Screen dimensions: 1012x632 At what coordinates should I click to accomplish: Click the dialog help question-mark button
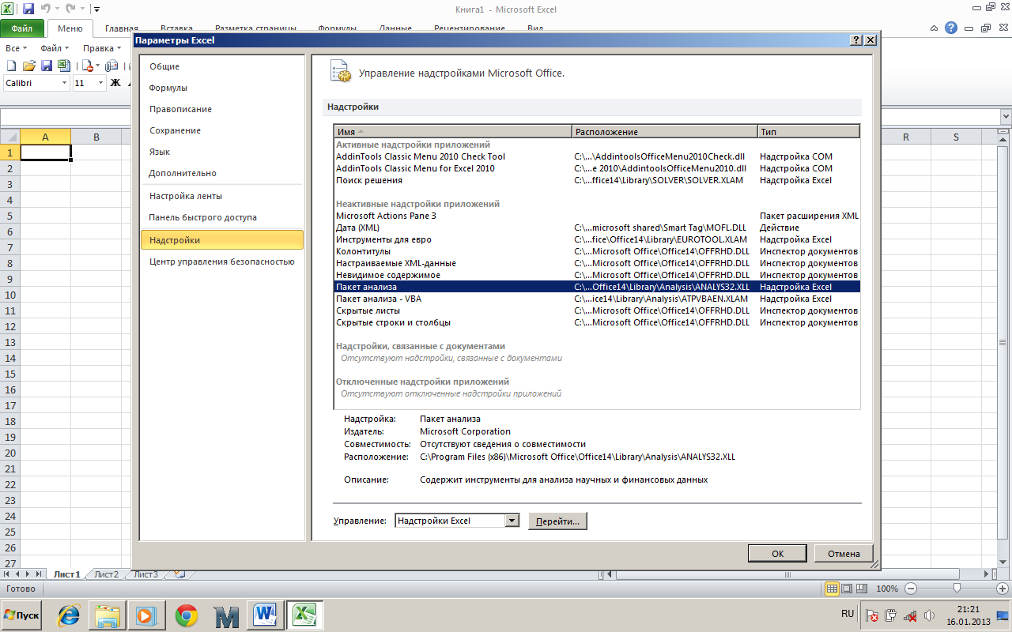tap(856, 39)
